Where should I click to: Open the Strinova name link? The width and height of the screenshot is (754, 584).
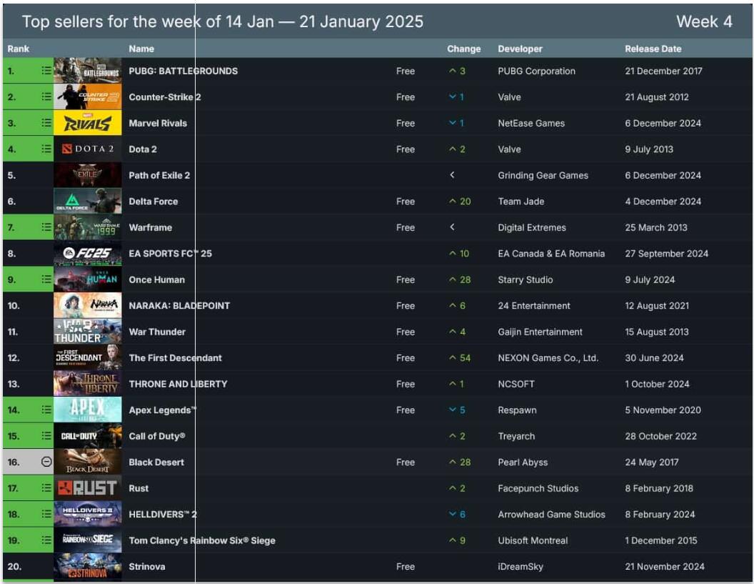[147, 566]
